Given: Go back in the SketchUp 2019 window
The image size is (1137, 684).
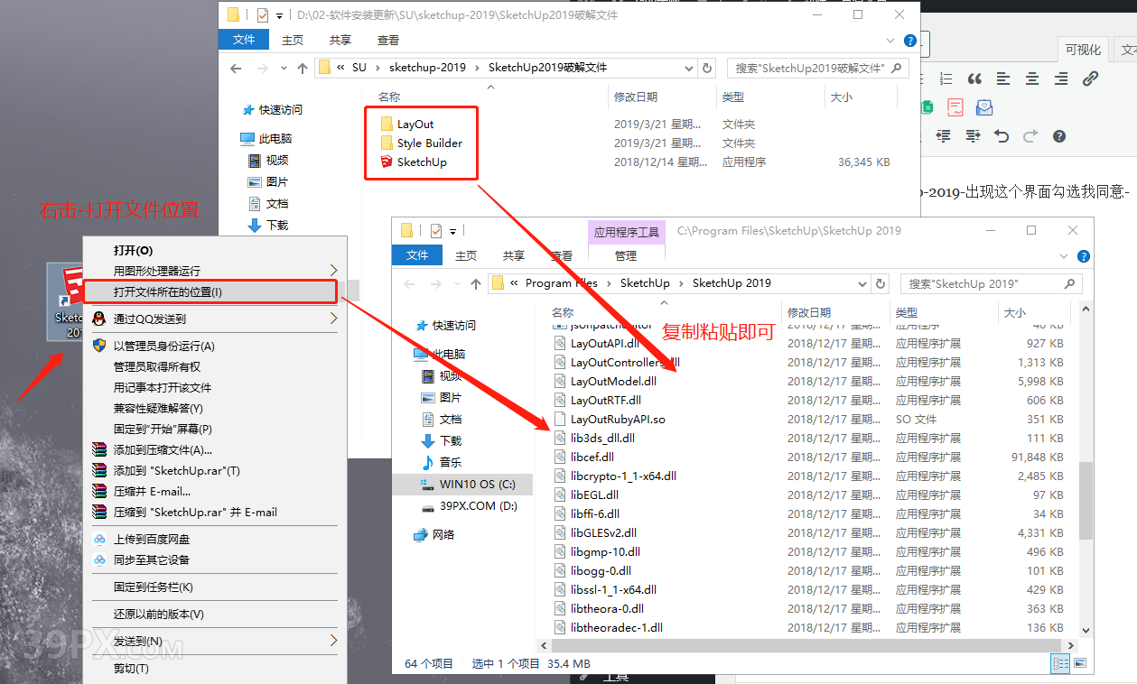Looking at the screenshot, I should pyautogui.click(x=411, y=283).
